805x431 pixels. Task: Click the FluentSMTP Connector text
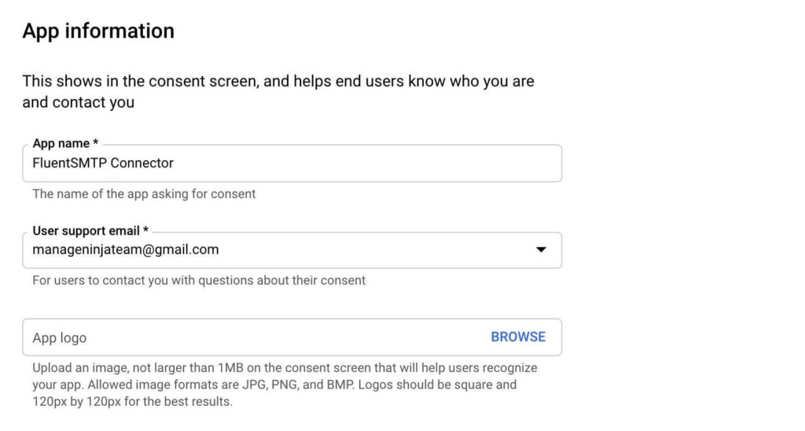point(103,163)
